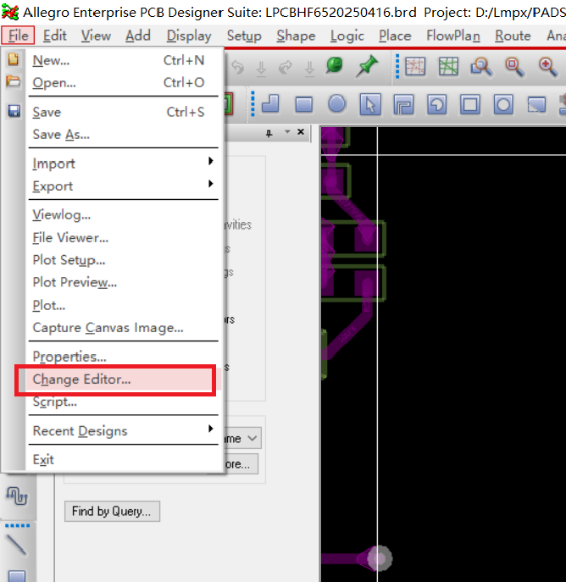Click the zoom by points magnifier icon

click(x=481, y=67)
